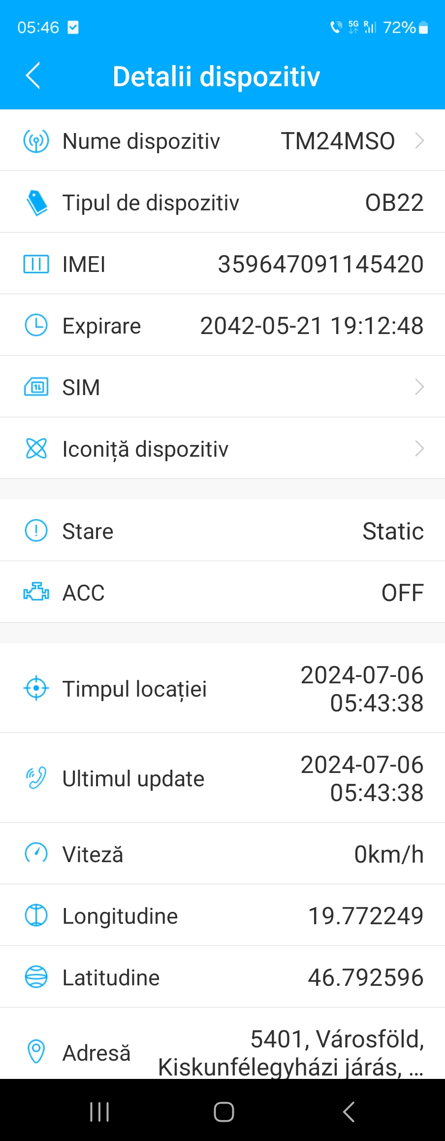Tap the IMEI barcode icon
The image size is (445, 1141).
[36, 264]
